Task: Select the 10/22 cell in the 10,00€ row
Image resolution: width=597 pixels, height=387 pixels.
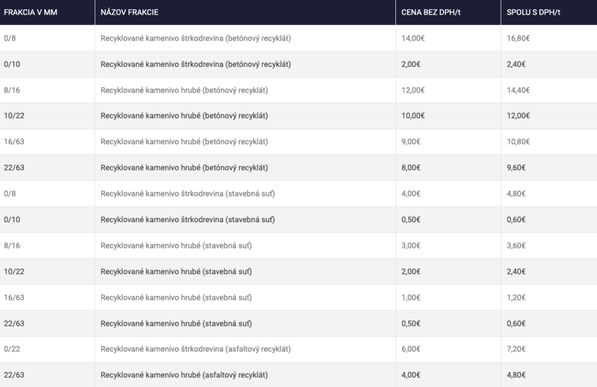Action: pos(47,116)
